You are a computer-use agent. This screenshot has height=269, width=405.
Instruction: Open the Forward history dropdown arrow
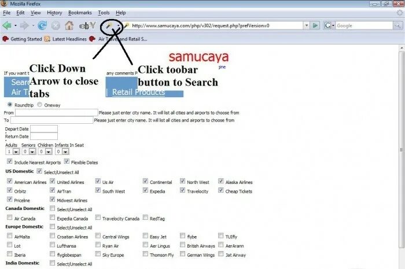(33, 25)
